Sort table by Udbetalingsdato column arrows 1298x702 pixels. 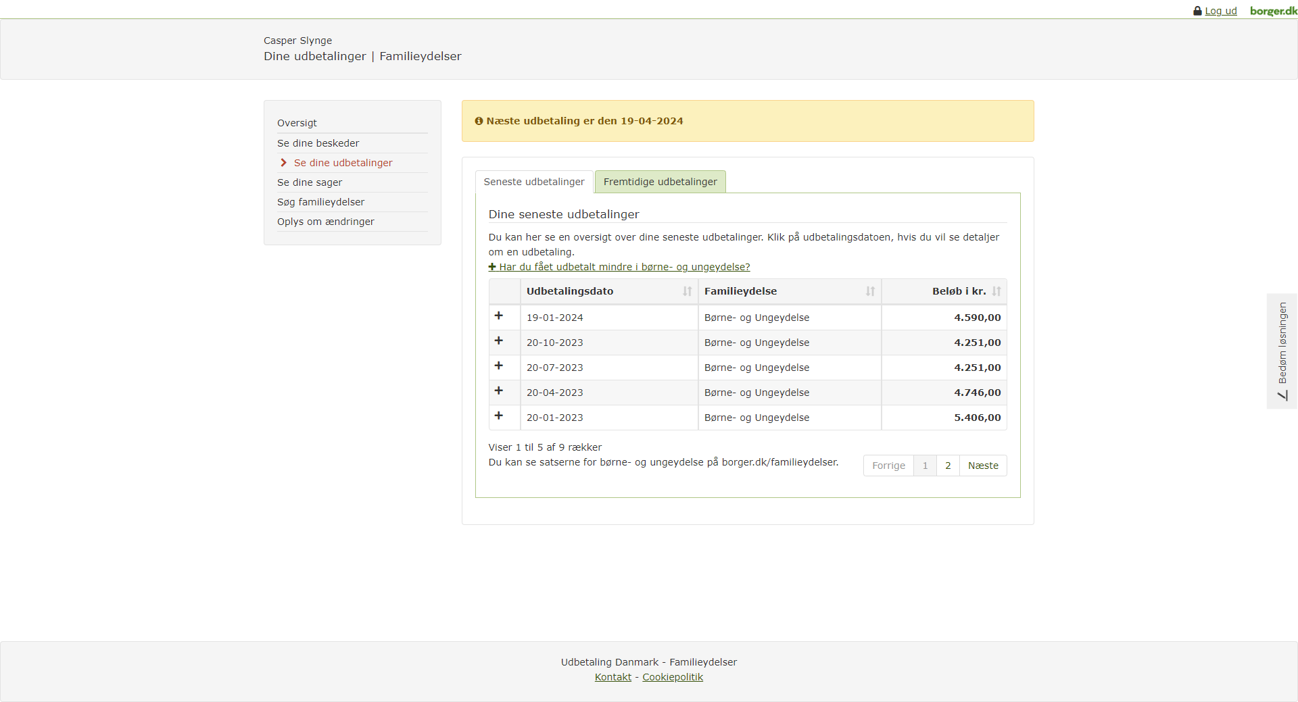pos(687,291)
